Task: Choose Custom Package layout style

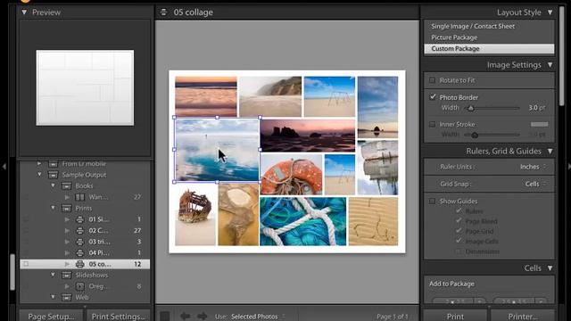Action: point(489,48)
